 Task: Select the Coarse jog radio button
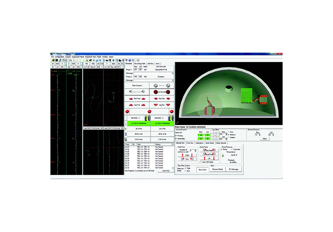point(228,138)
